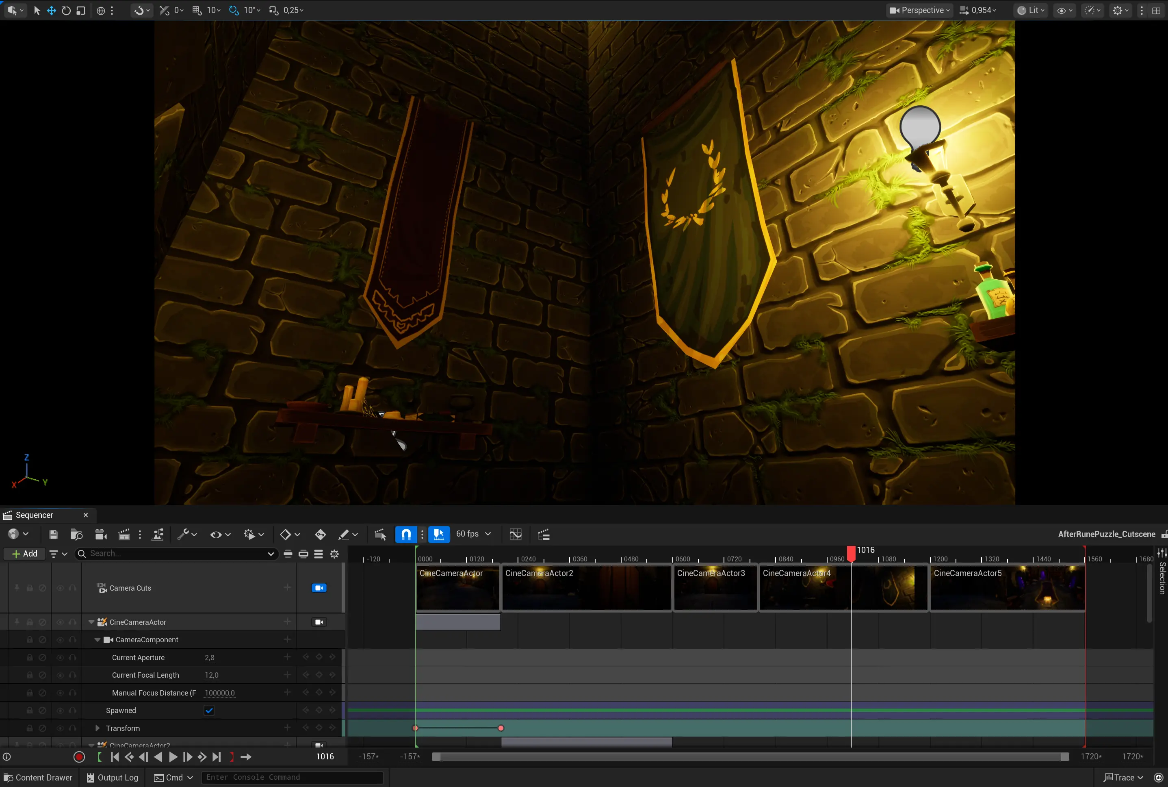Step to the next keyframe
Screen dimensions: 1168x787
pyautogui.click(x=202, y=757)
